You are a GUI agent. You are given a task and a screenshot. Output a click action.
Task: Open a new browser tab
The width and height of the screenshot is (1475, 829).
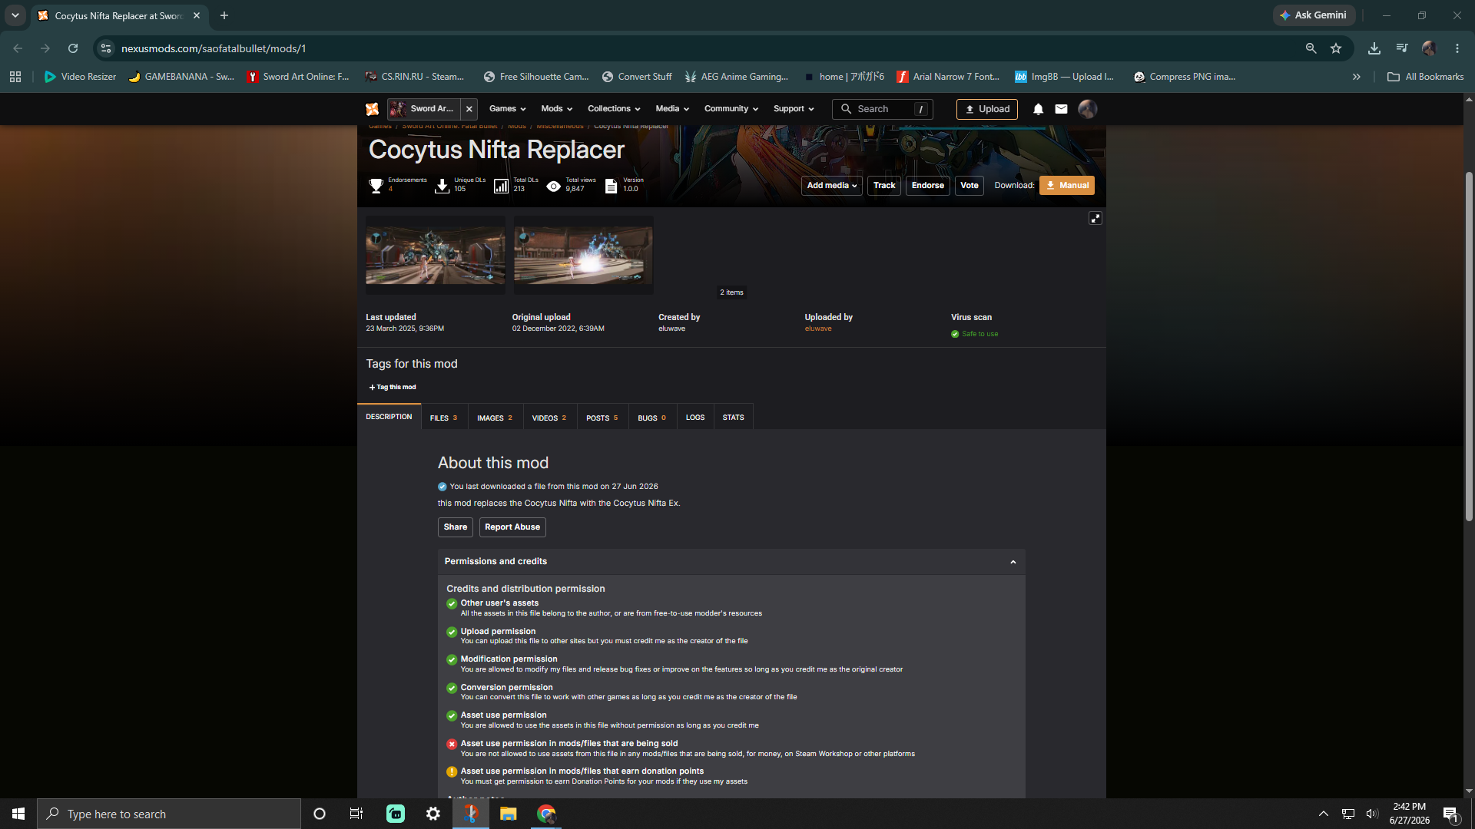coord(224,15)
